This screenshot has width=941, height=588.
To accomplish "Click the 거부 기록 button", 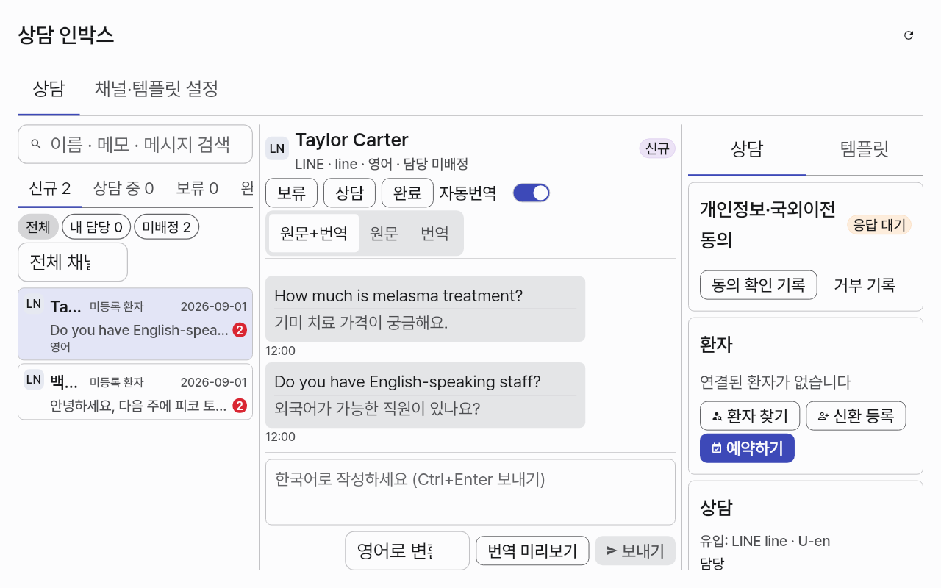I will pyautogui.click(x=865, y=284).
